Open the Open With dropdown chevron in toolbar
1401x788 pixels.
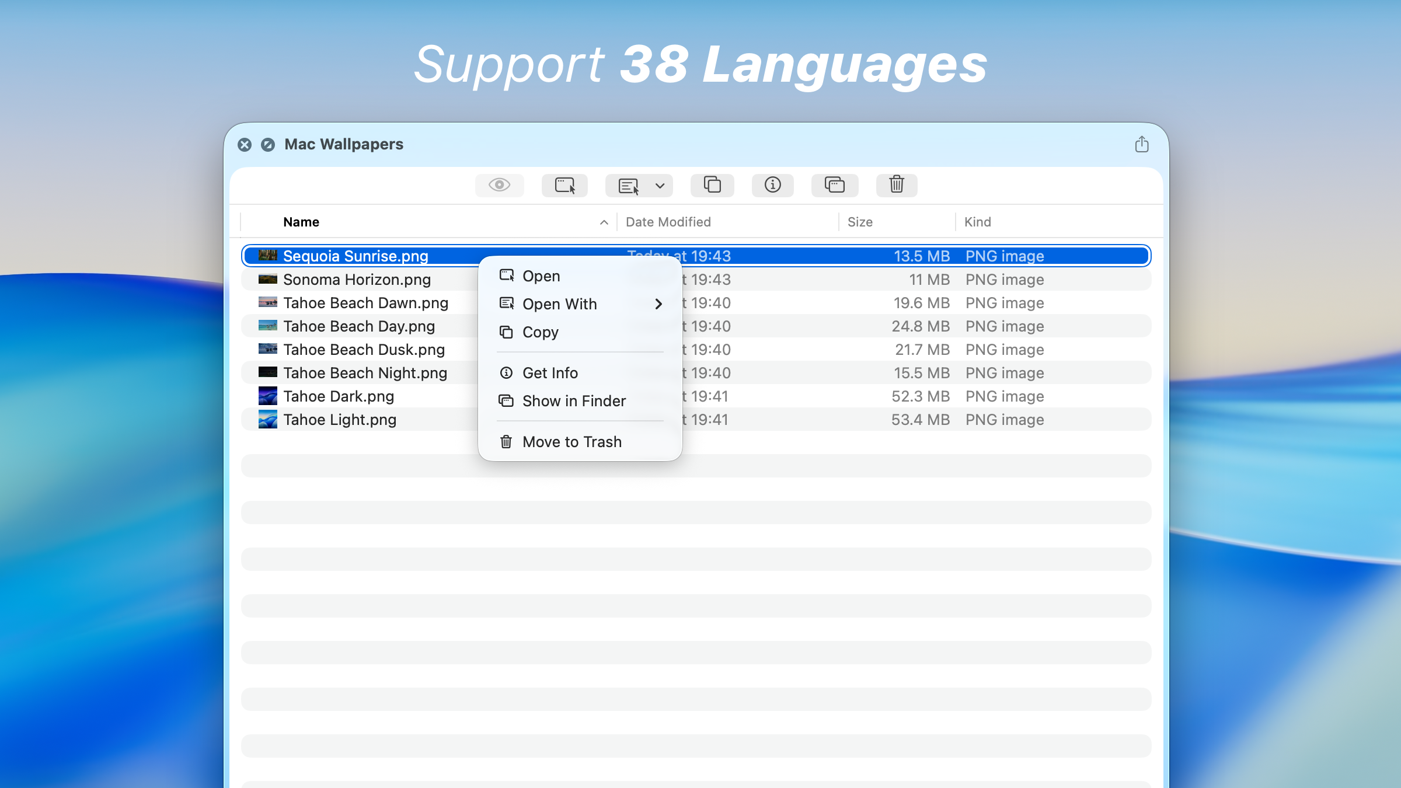pos(660,186)
